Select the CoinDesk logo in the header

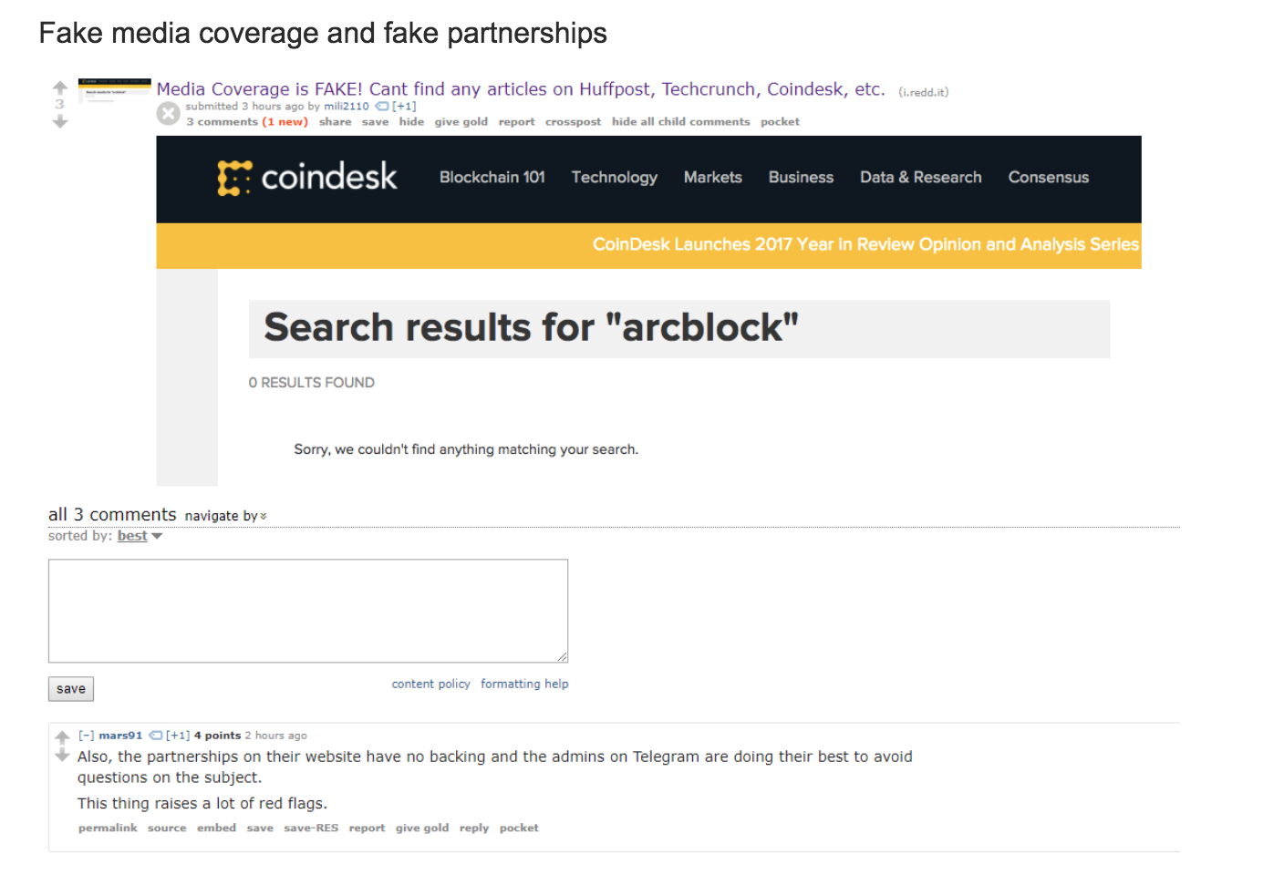(x=307, y=177)
